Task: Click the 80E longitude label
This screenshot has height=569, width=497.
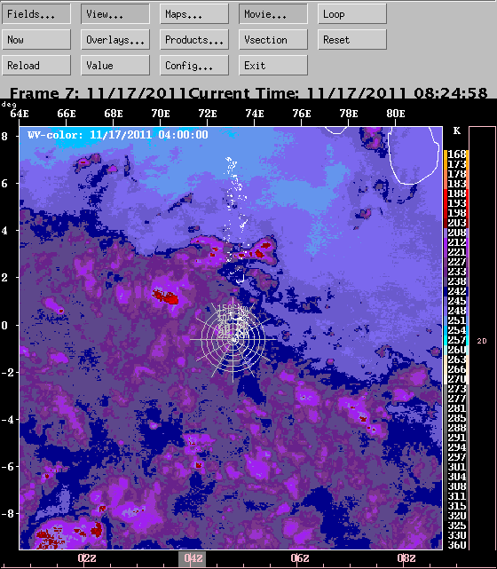Action: pyautogui.click(x=396, y=114)
